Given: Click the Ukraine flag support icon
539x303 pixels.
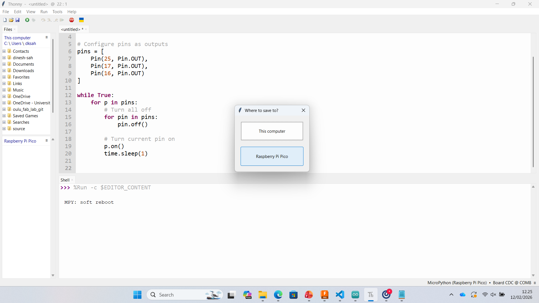Looking at the screenshot, I should (x=81, y=20).
